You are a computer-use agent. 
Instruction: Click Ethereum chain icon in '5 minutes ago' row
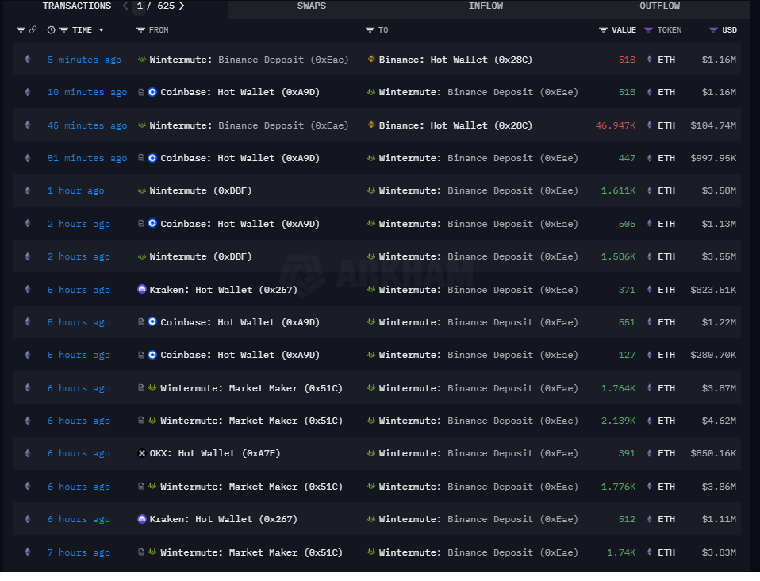pyautogui.click(x=28, y=60)
